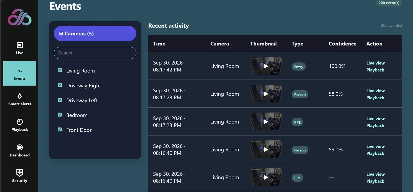The width and height of the screenshot is (413, 192).
Task: Open Playback for 58.0% Person event
Action: click(x=375, y=98)
